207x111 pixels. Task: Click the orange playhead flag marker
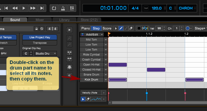(x=109, y=34)
